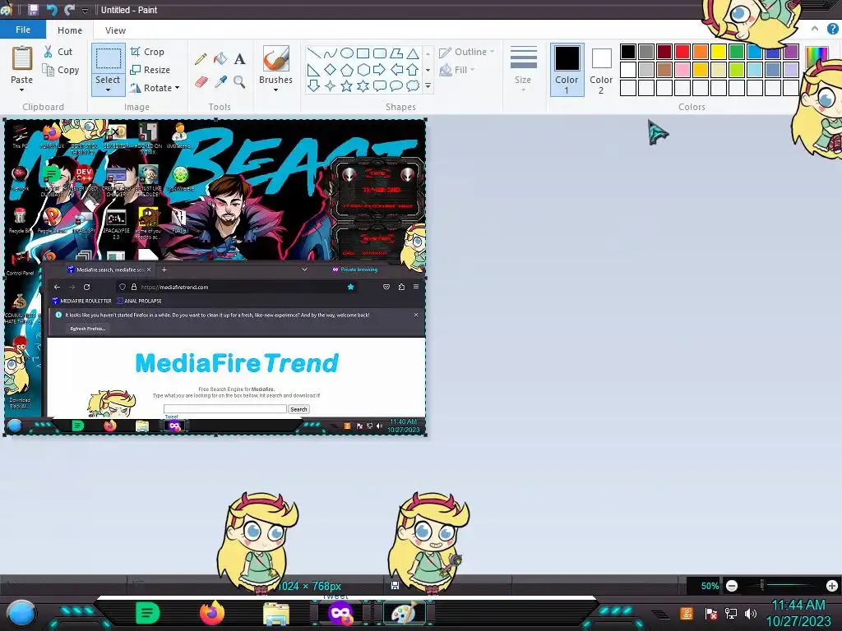Click the Resize button
The width and height of the screenshot is (842, 631).
[150, 70]
